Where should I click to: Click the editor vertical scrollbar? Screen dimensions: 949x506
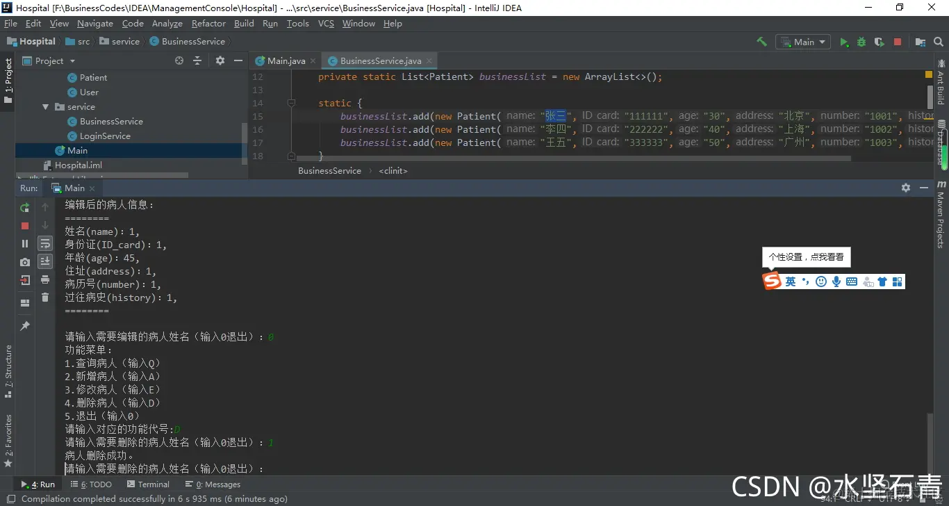[930, 97]
